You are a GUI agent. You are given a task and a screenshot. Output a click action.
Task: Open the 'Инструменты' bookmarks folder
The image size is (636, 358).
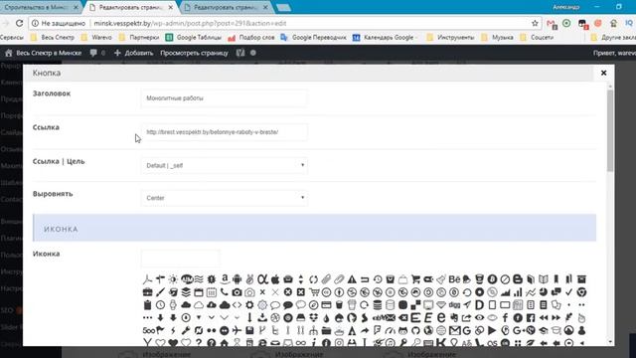(x=450, y=38)
